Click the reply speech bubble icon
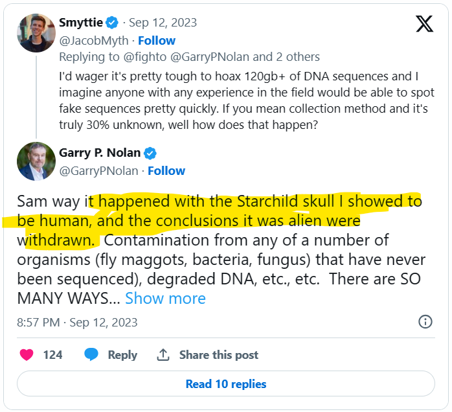The width and height of the screenshot is (452, 412). [92, 355]
